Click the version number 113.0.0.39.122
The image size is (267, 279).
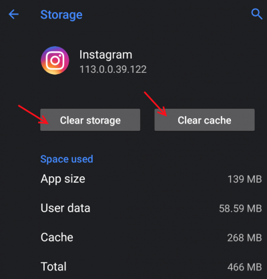click(x=113, y=69)
